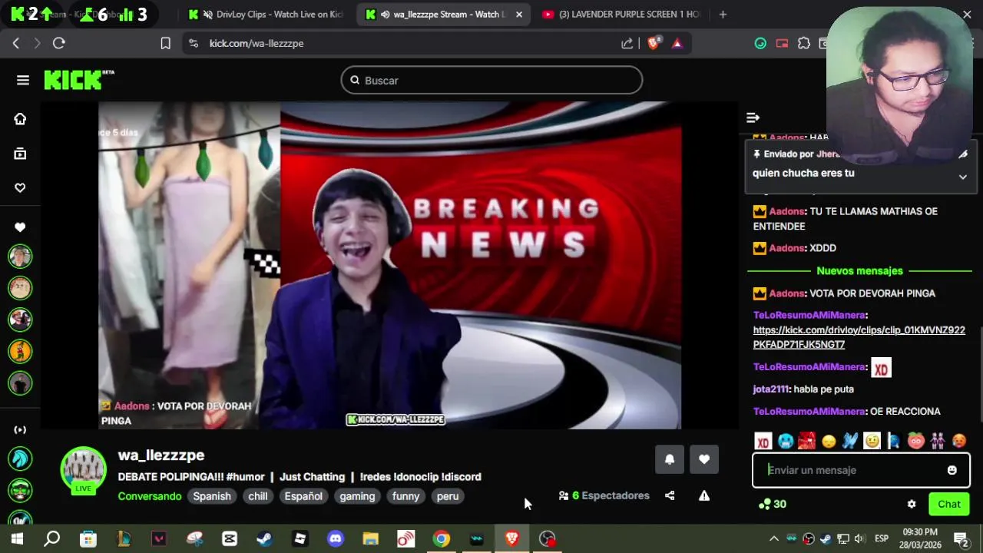Open File Explorer from the taskbar

[x=370, y=539]
